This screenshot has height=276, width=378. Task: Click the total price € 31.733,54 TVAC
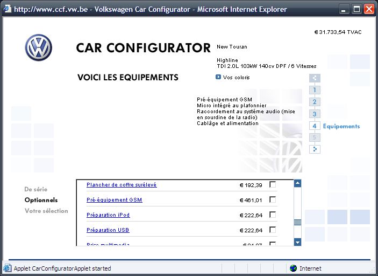[338, 32]
